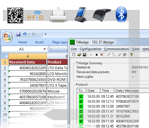Stop communication with the black square icon
Image resolution: width=149 pixels, height=128 pixels.
[x=97, y=55]
